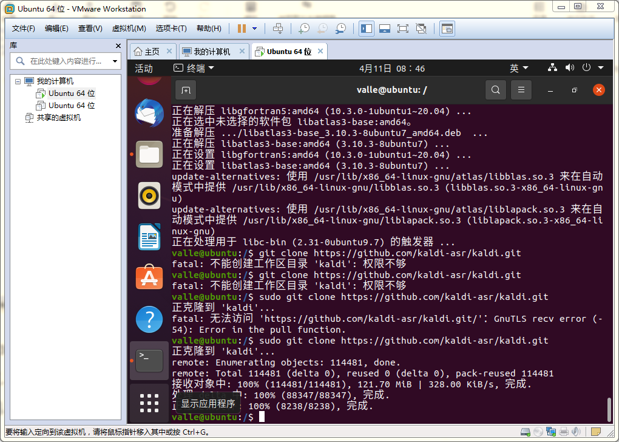Toggle the library sidebar display button
Image resolution: width=619 pixels, height=442 pixels.
coord(367,29)
